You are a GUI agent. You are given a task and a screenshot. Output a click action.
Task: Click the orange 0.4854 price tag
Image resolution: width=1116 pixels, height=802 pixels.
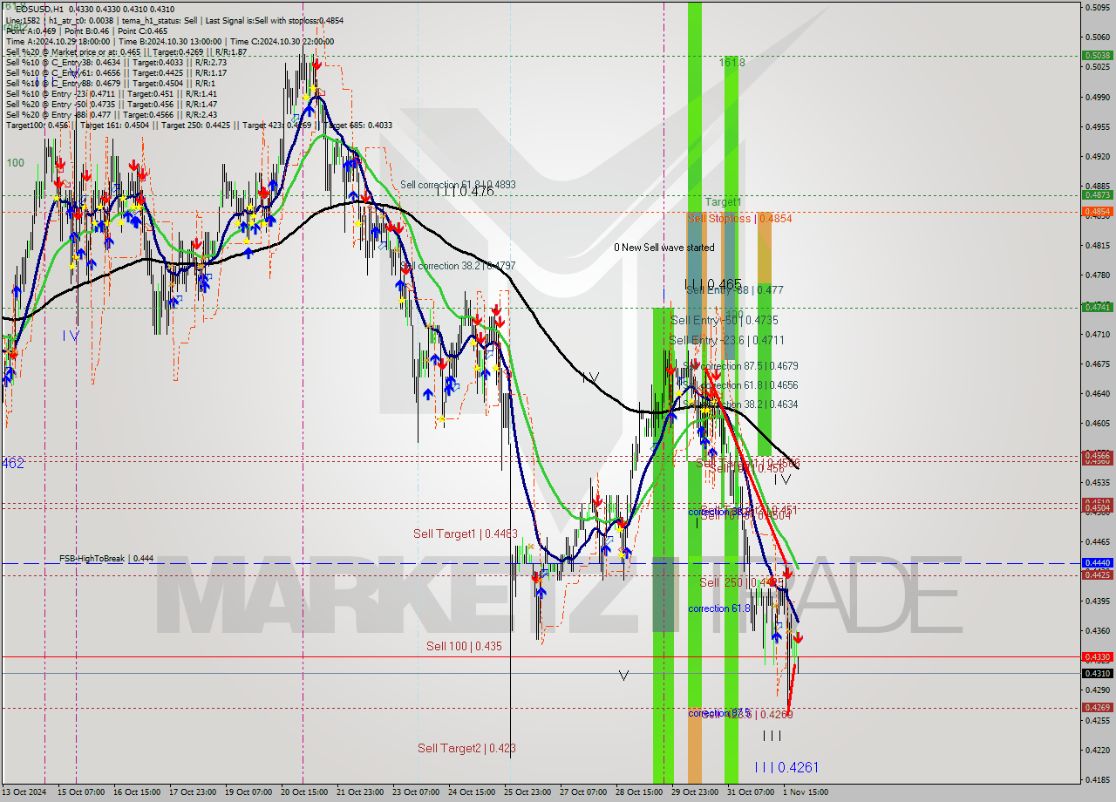click(1096, 212)
